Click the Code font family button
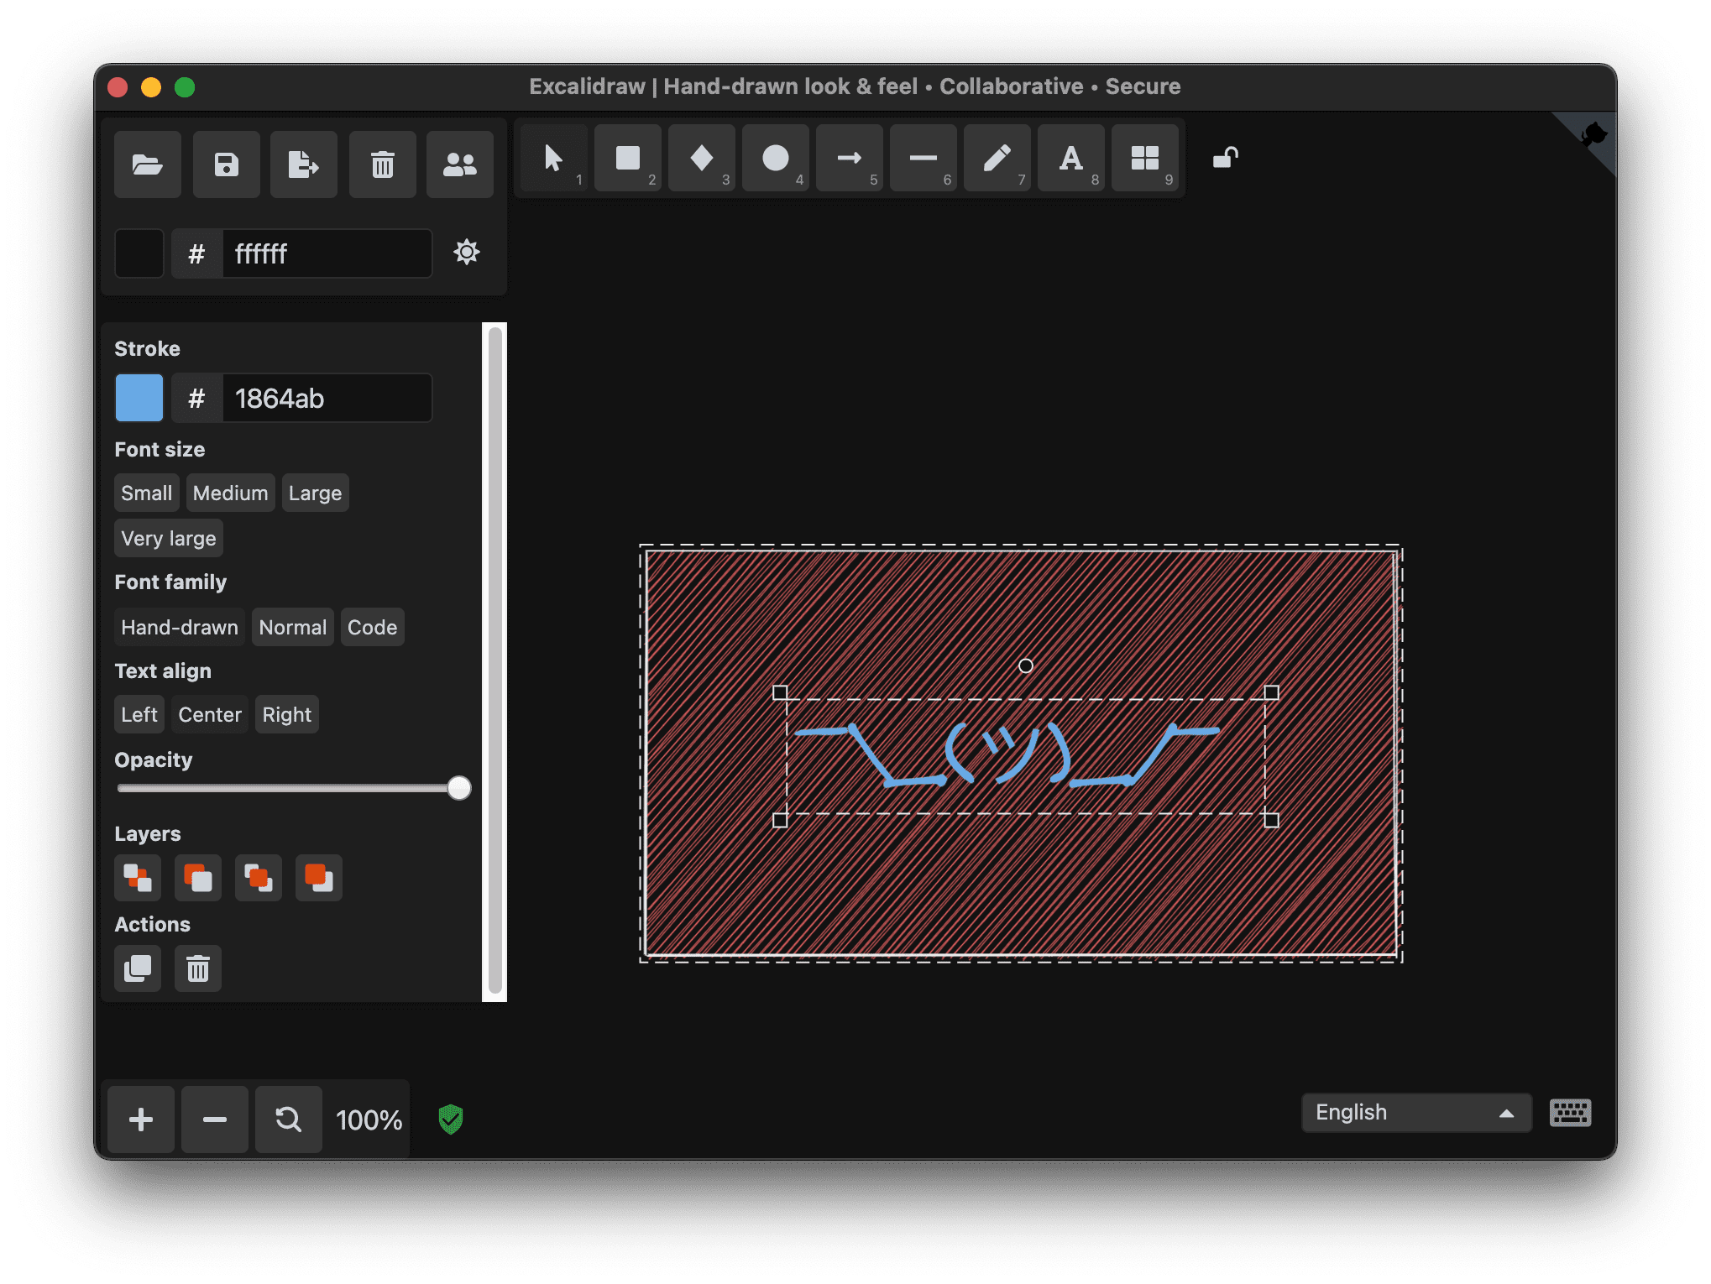This screenshot has height=1284, width=1711. click(371, 627)
